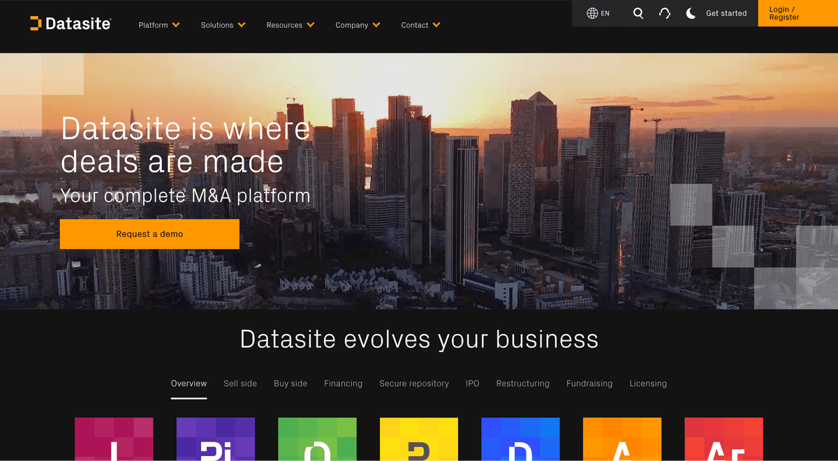Open the search magnifier icon

(x=638, y=13)
